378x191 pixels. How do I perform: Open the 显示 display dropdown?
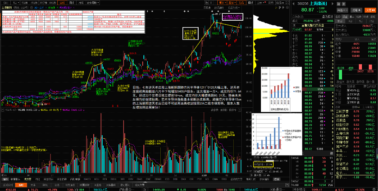pos(260,3)
